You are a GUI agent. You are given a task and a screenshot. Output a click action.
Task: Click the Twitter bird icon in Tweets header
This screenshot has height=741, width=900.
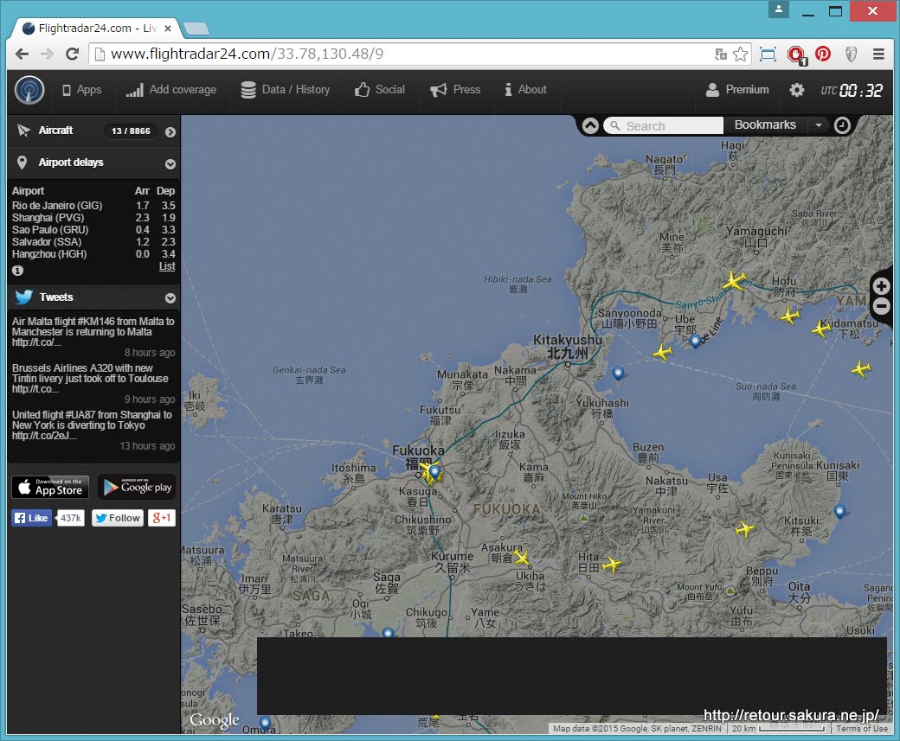[x=23, y=297]
